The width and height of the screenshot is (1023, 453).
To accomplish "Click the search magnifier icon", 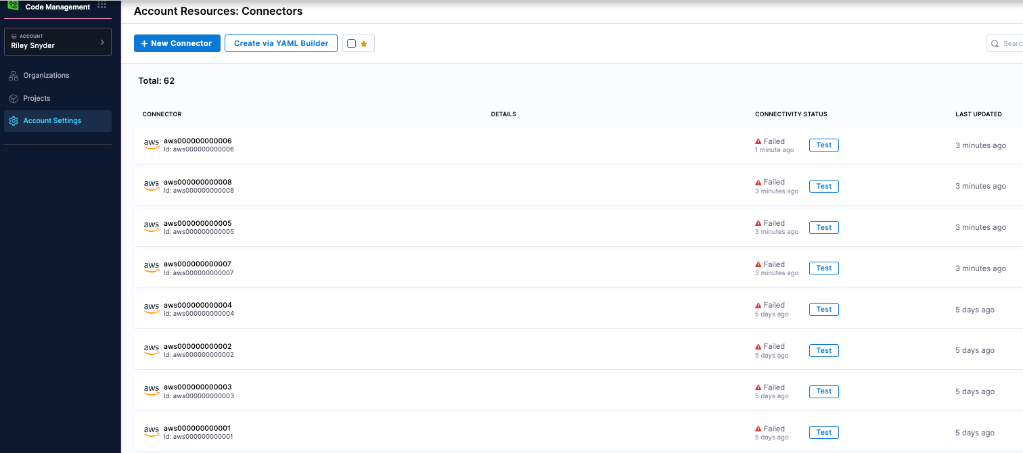I will (x=995, y=44).
